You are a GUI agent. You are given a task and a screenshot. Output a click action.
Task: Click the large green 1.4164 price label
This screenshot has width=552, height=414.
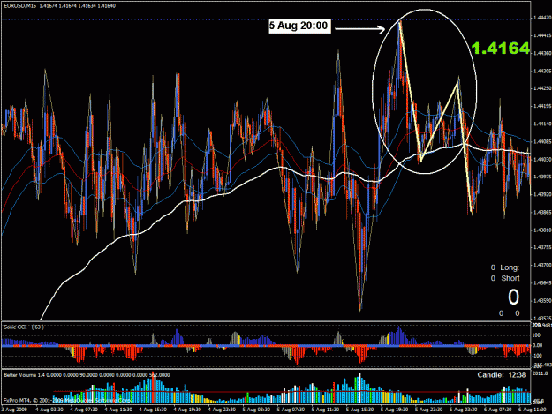[x=500, y=49]
